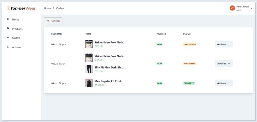
Task: Click the Admins person icon in sidebar
Action: pyautogui.click(x=8, y=47)
